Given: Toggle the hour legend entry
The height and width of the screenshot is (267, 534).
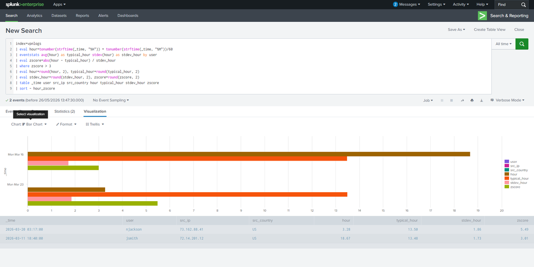Looking at the screenshot, I should pyautogui.click(x=511, y=174).
